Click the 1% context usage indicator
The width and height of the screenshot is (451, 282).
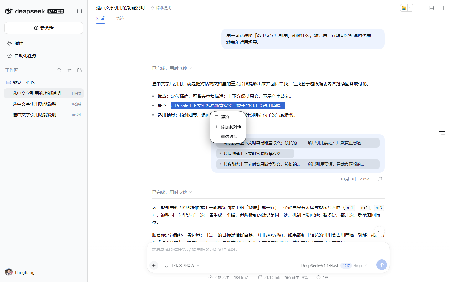tap(322, 278)
